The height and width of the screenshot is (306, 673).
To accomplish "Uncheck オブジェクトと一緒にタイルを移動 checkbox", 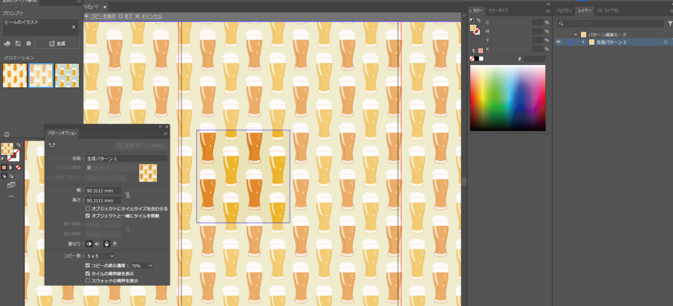I will pyautogui.click(x=88, y=215).
